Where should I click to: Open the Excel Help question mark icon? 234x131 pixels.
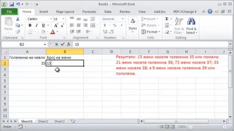(x=210, y=11)
